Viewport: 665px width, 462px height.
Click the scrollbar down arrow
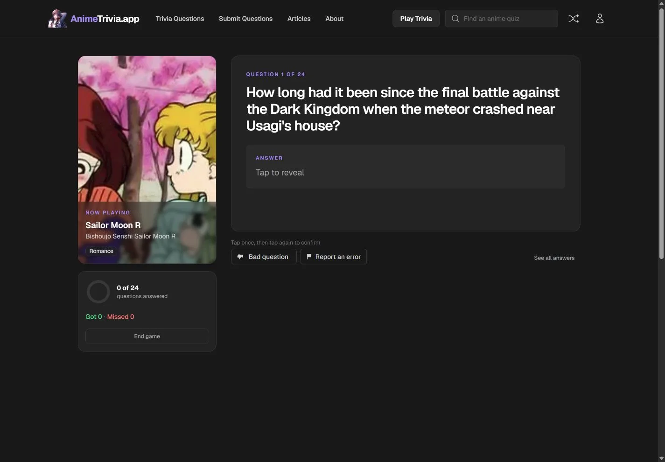click(x=661, y=458)
